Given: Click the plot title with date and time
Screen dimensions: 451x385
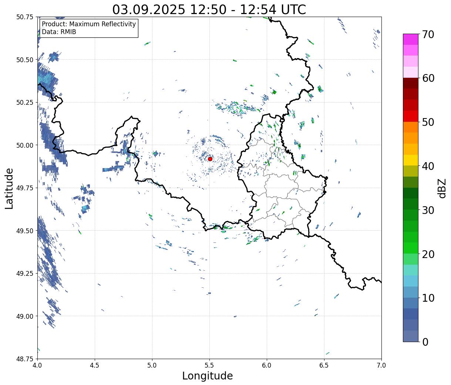Looking at the screenshot, I should [x=209, y=9].
